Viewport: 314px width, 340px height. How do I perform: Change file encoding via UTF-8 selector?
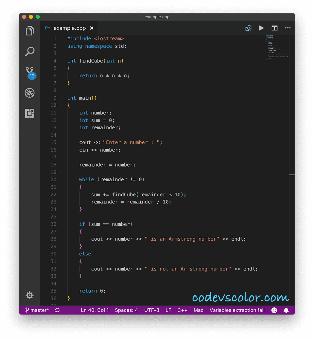click(x=152, y=310)
